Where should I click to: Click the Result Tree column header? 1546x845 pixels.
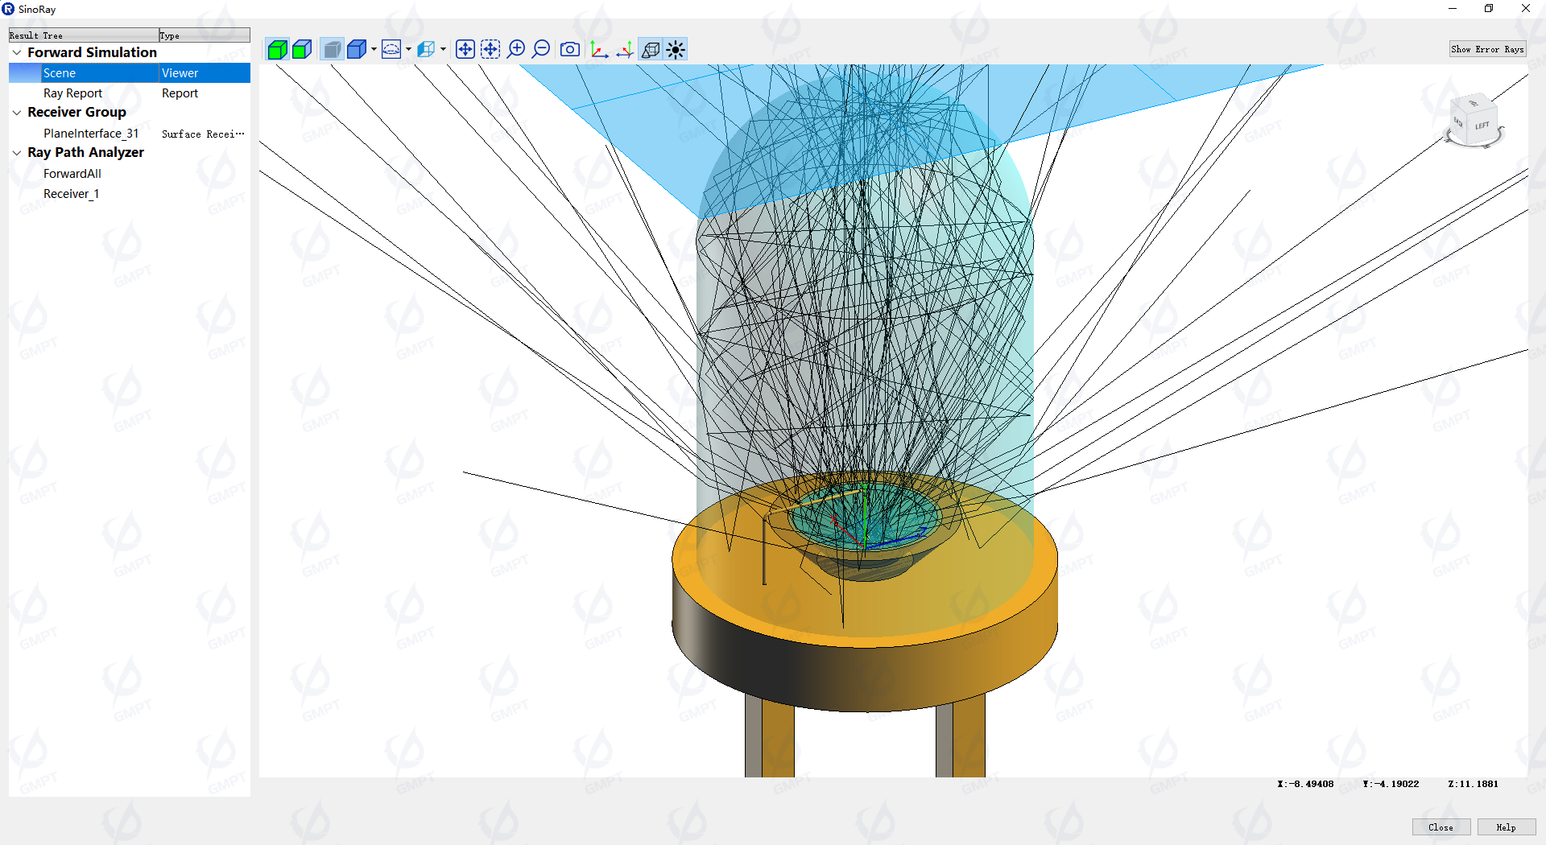tap(84, 35)
